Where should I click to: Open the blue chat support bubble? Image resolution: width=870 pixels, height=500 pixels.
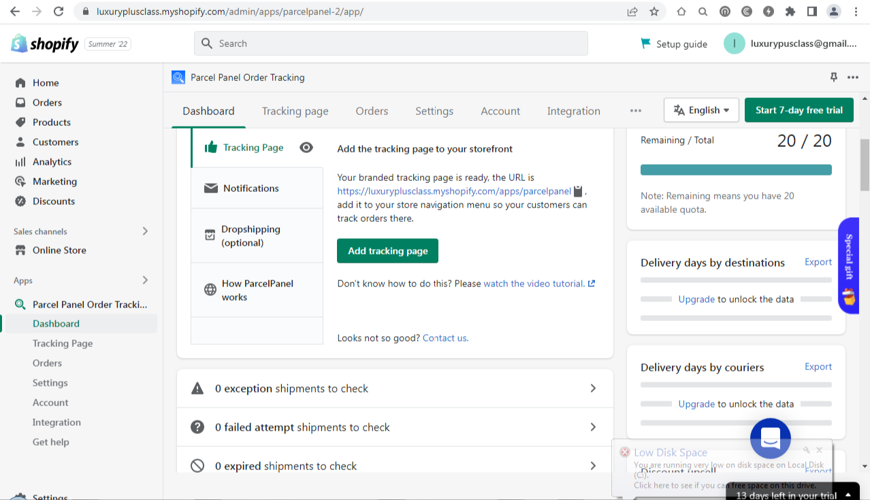point(770,438)
